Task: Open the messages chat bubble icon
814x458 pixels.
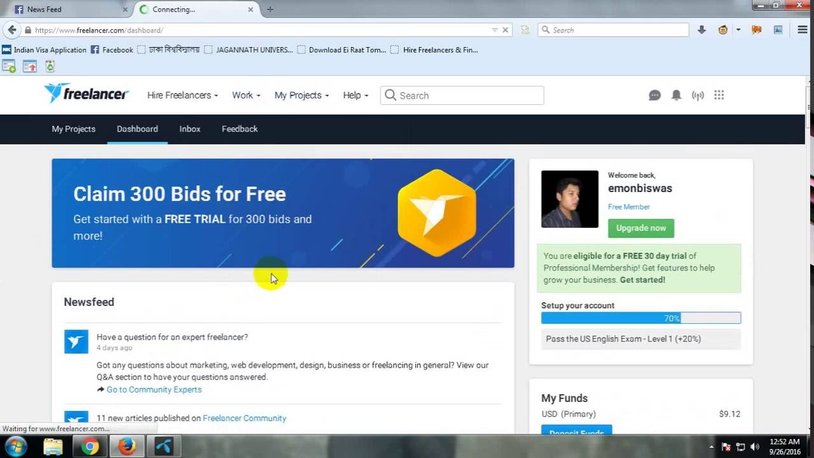Action: 654,95
